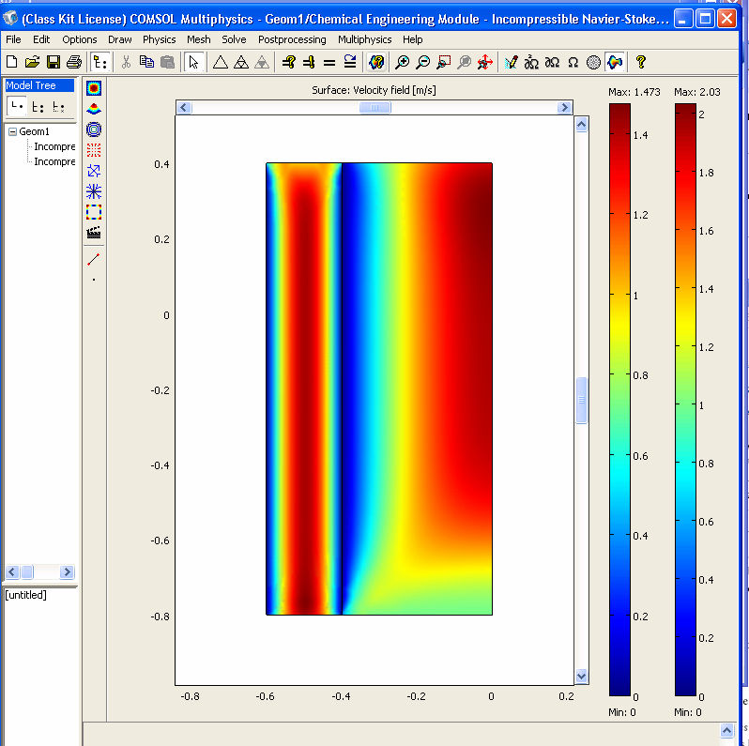Click the Cut scissors icon

[126, 62]
